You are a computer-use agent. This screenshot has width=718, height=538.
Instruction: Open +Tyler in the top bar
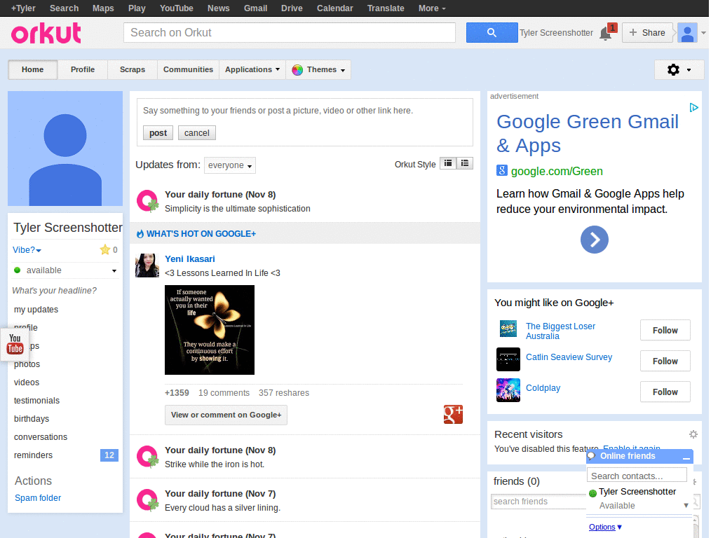[23, 8]
